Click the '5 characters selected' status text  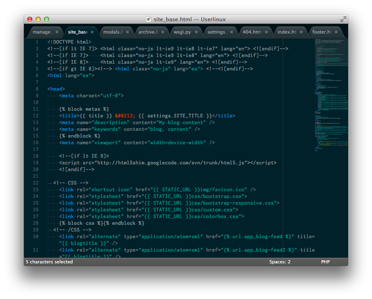pos(50,262)
